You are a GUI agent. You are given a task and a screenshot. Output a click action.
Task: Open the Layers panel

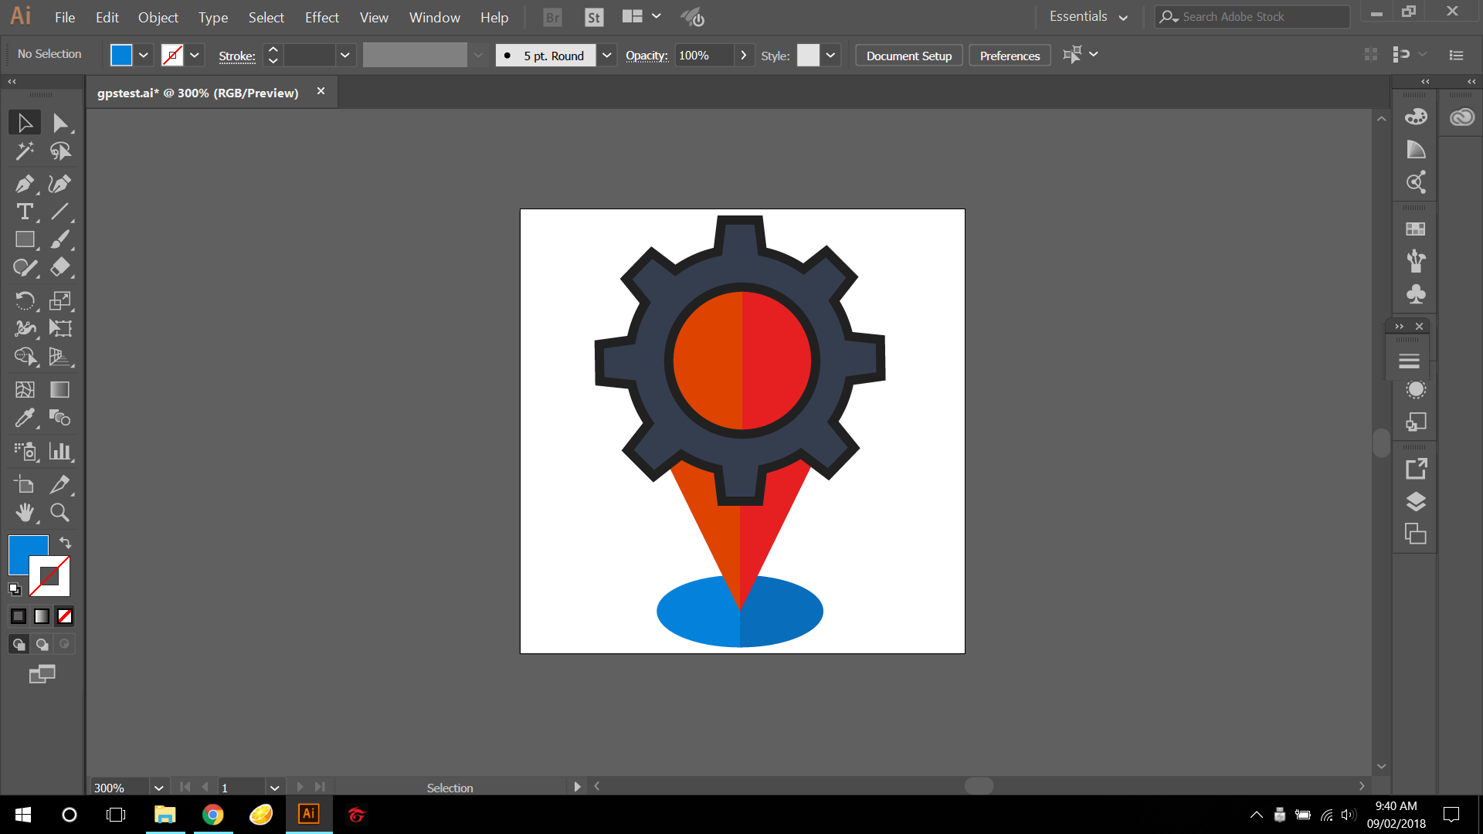click(1416, 502)
